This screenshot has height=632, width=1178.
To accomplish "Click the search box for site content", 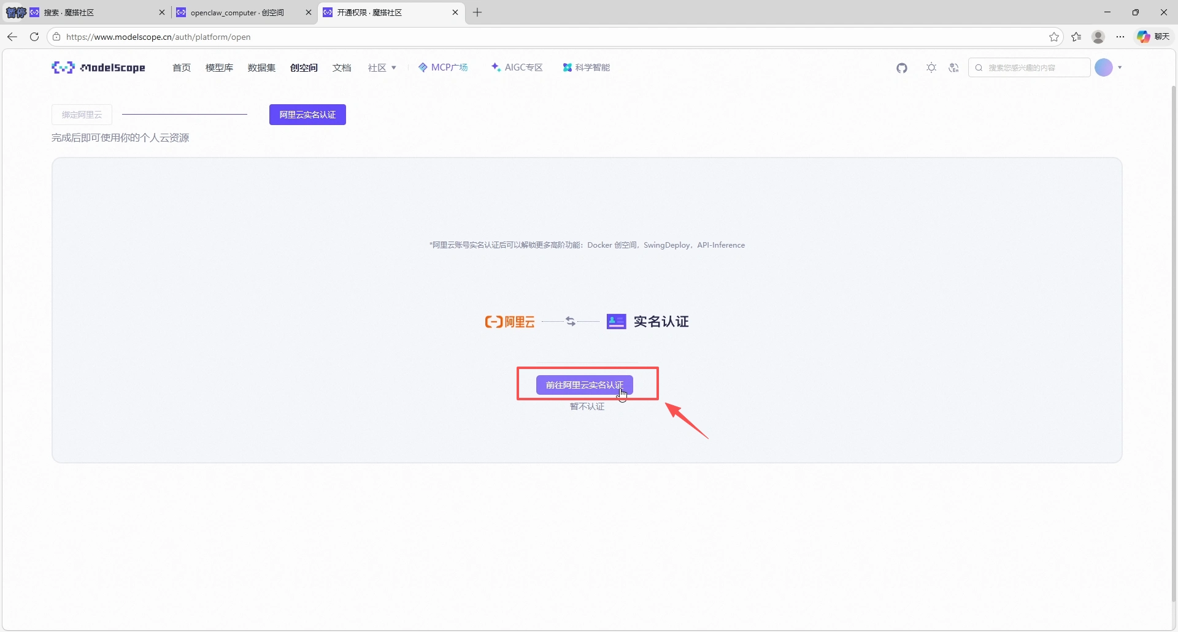I will [1030, 67].
